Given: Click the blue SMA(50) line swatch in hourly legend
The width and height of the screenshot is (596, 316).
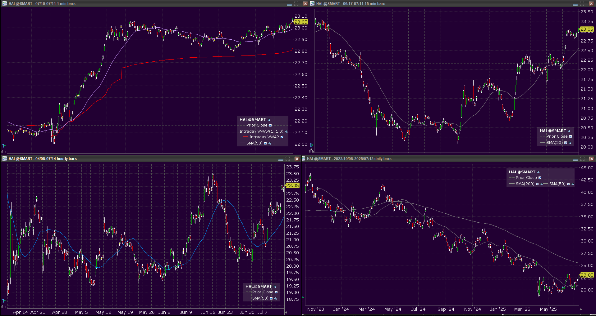Looking at the screenshot, I should [x=248, y=298].
